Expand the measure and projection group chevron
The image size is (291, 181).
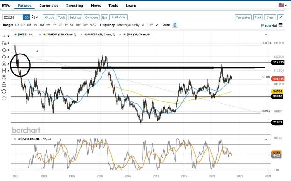[x=8, y=71]
